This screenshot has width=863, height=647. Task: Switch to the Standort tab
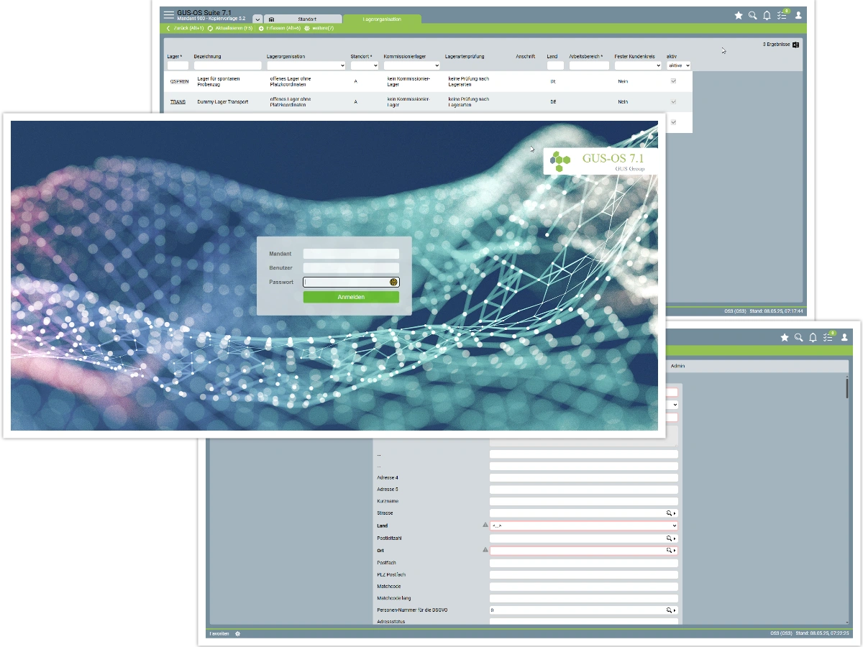(302, 19)
